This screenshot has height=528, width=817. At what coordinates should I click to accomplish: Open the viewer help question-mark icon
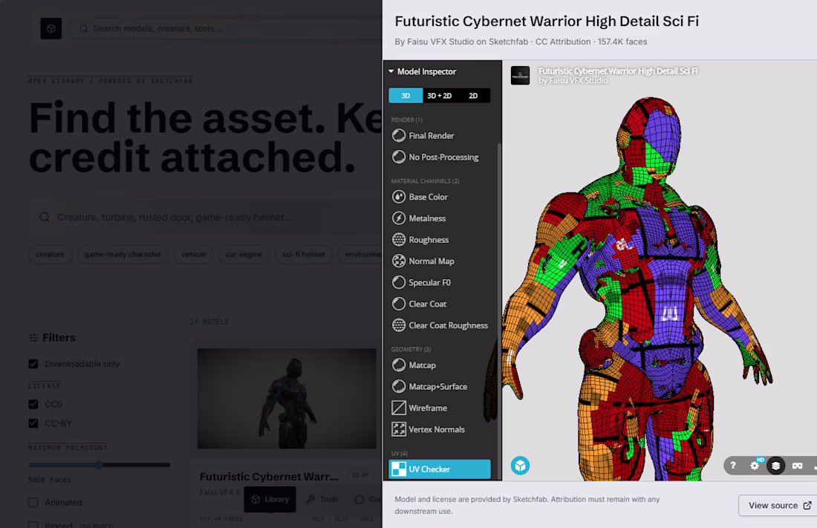click(x=733, y=466)
